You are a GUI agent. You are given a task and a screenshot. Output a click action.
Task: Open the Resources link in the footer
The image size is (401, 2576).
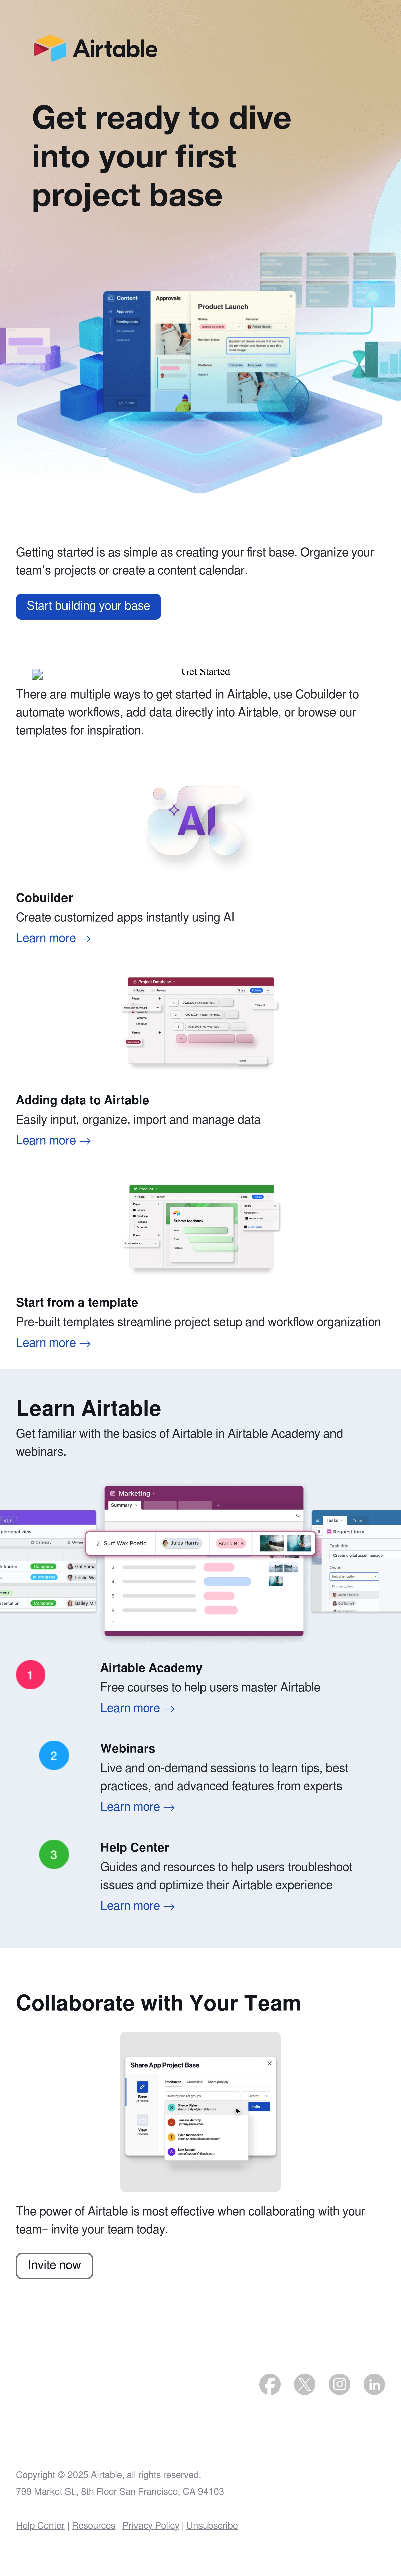click(x=93, y=2525)
